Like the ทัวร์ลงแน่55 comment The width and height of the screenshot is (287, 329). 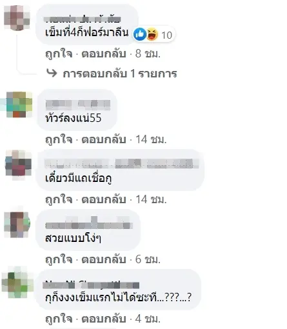tap(59, 139)
